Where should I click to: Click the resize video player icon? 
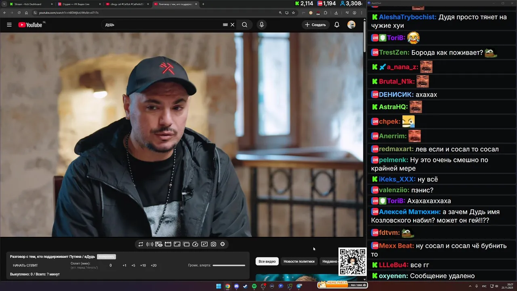tap(177, 244)
